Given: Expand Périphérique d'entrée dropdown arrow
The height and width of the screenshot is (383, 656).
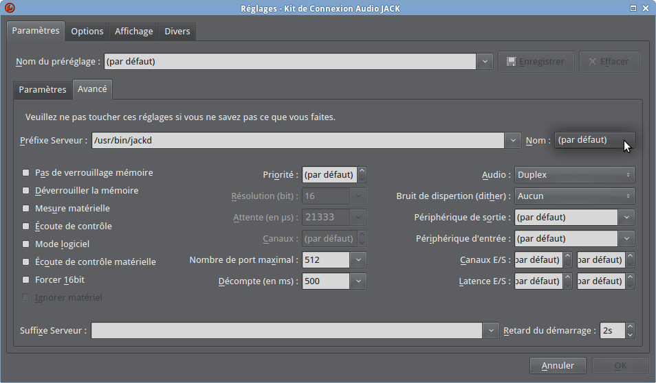Looking at the screenshot, I should (626, 238).
